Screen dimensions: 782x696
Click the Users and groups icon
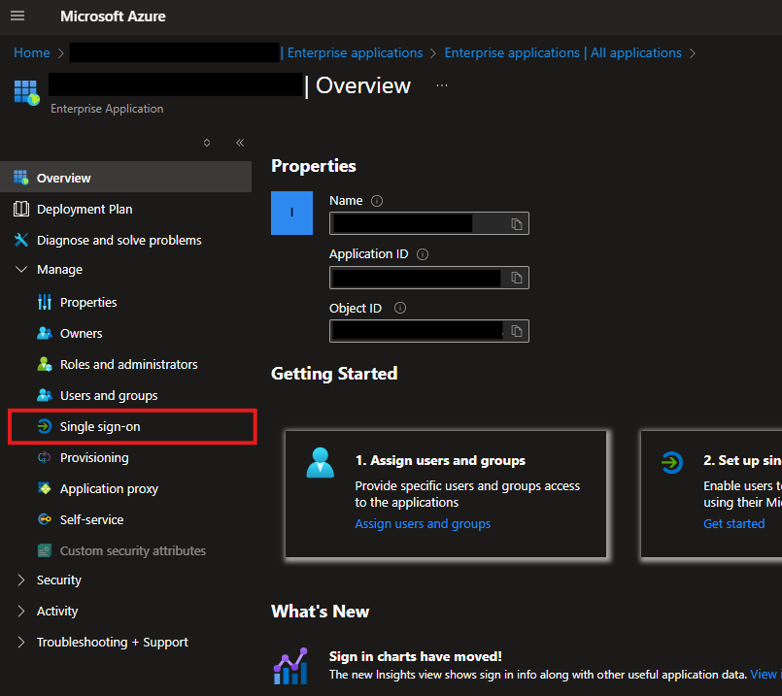click(x=45, y=396)
